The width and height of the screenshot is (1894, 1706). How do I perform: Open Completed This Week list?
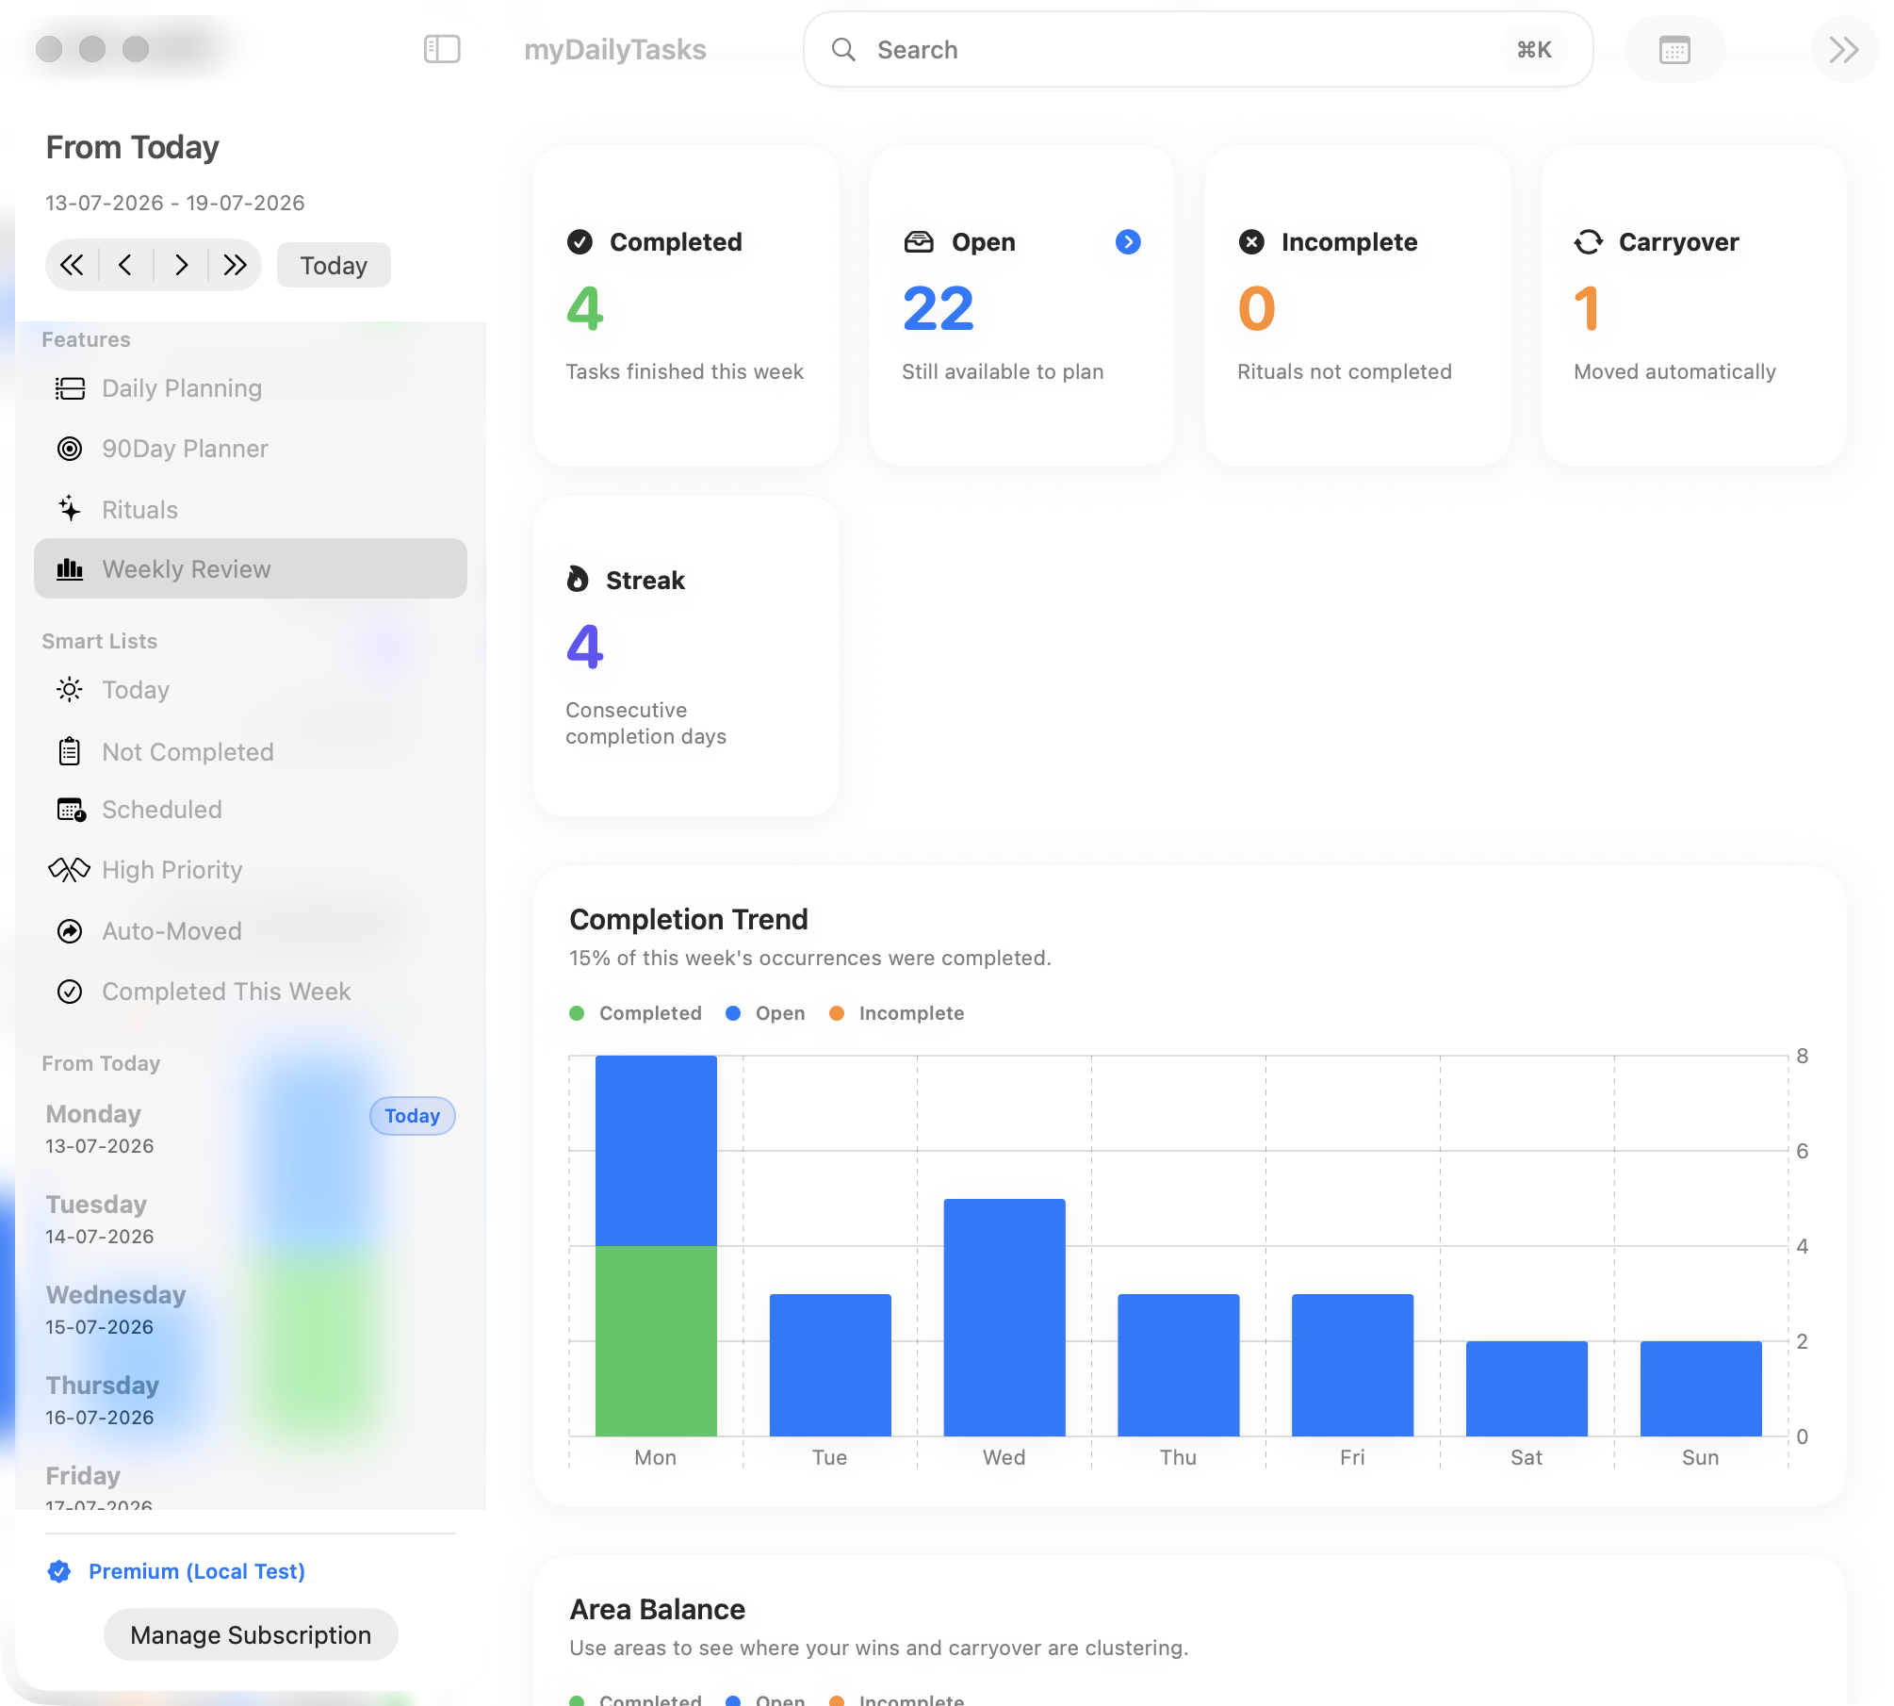[x=251, y=992]
